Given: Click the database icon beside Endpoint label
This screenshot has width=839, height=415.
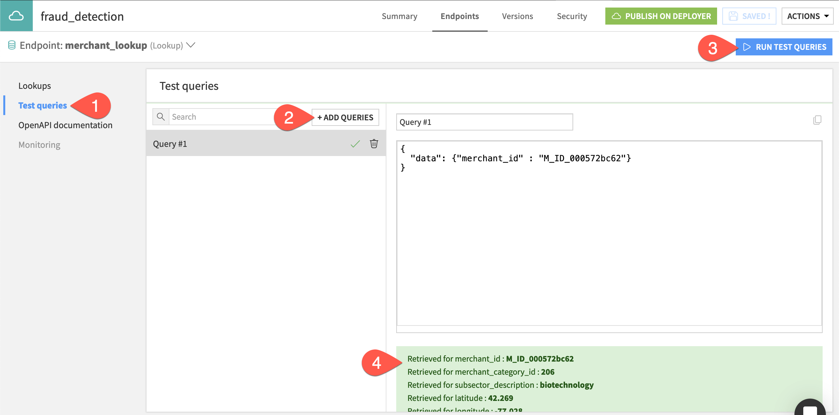Looking at the screenshot, I should click(x=12, y=46).
